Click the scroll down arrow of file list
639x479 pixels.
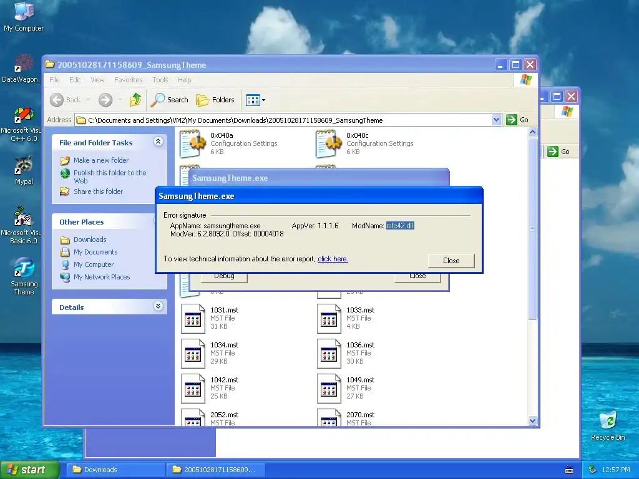pyautogui.click(x=532, y=421)
